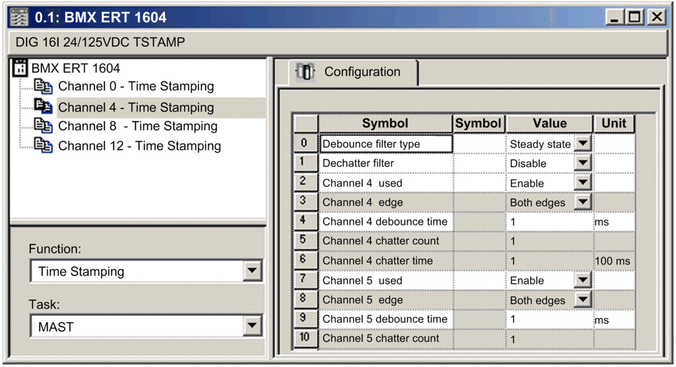The width and height of the screenshot is (676, 367).
Task: Click the 100 ms unit cell
Action: (613, 261)
